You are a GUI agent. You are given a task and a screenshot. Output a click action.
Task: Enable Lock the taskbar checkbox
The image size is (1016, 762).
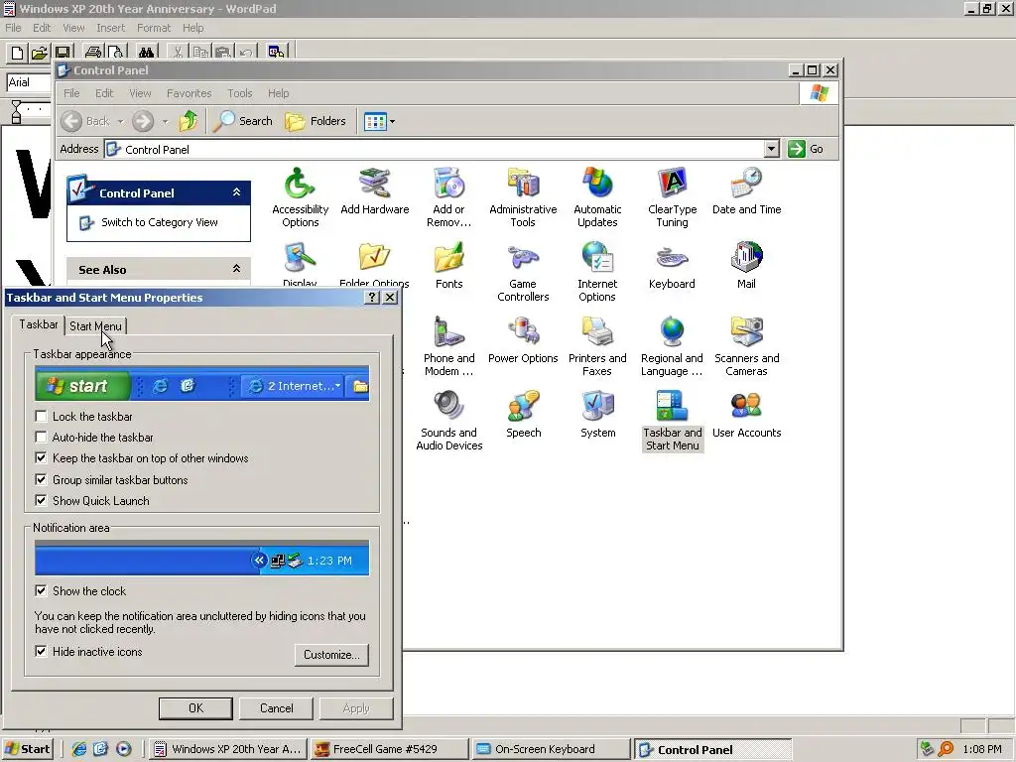41,416
